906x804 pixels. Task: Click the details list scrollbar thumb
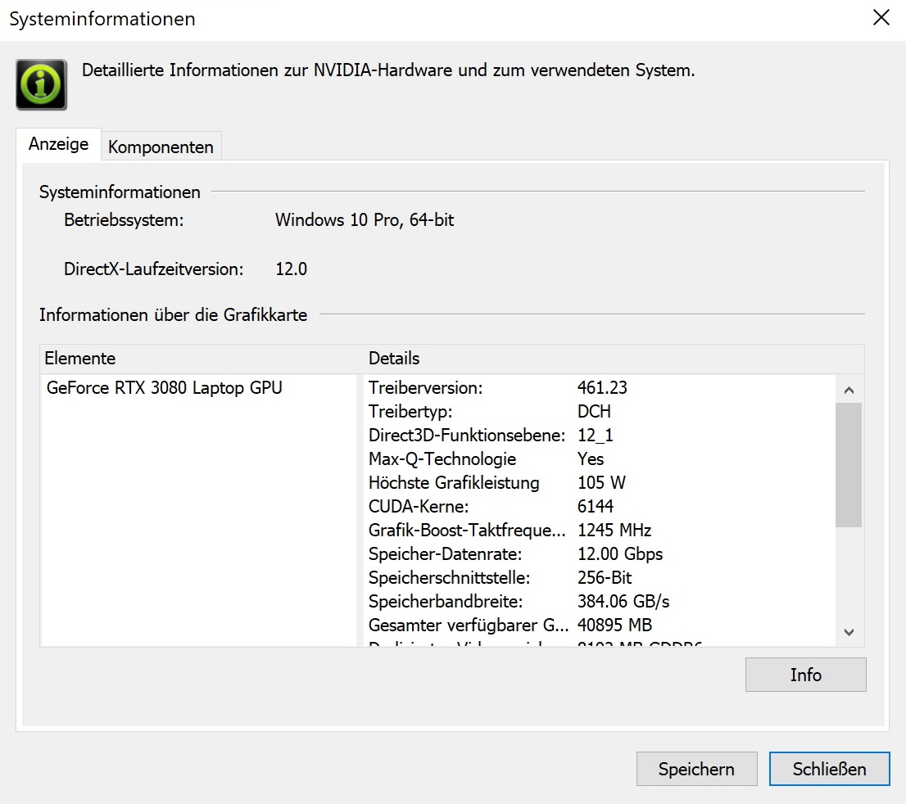tap(849, 463)
